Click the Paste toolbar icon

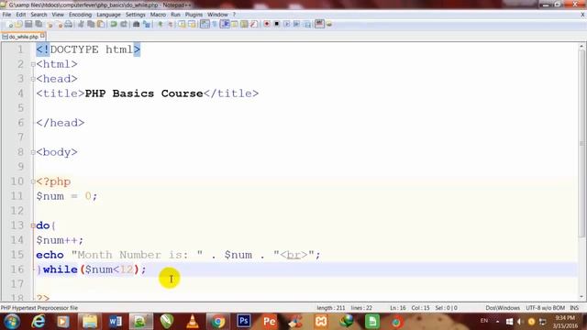[x=101, y=25]
